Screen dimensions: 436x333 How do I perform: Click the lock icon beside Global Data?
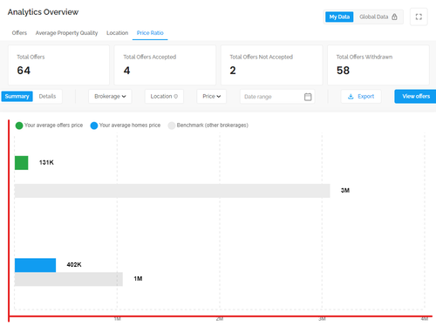(394, 17)
